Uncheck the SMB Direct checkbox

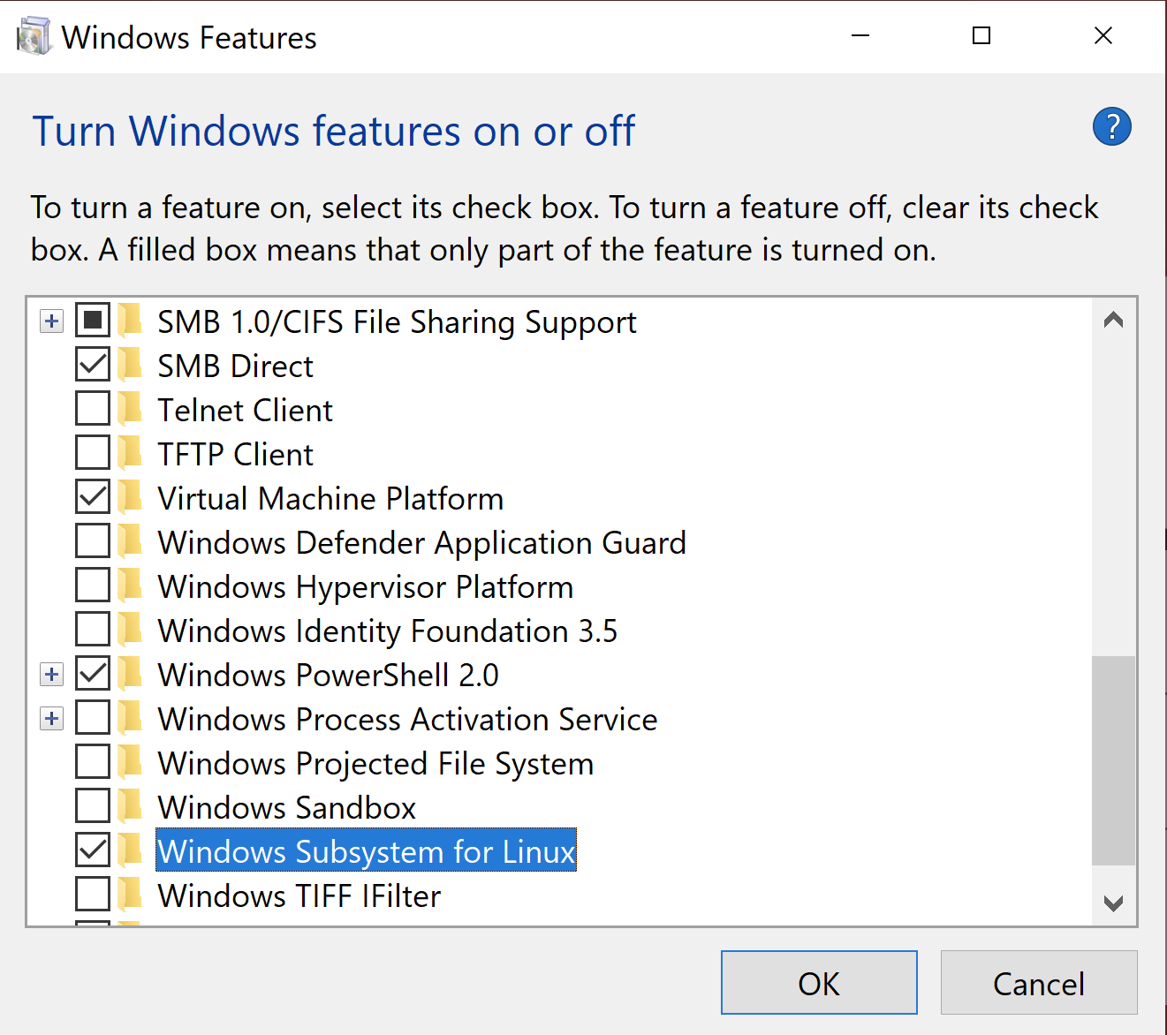click(x=93, y=365)
